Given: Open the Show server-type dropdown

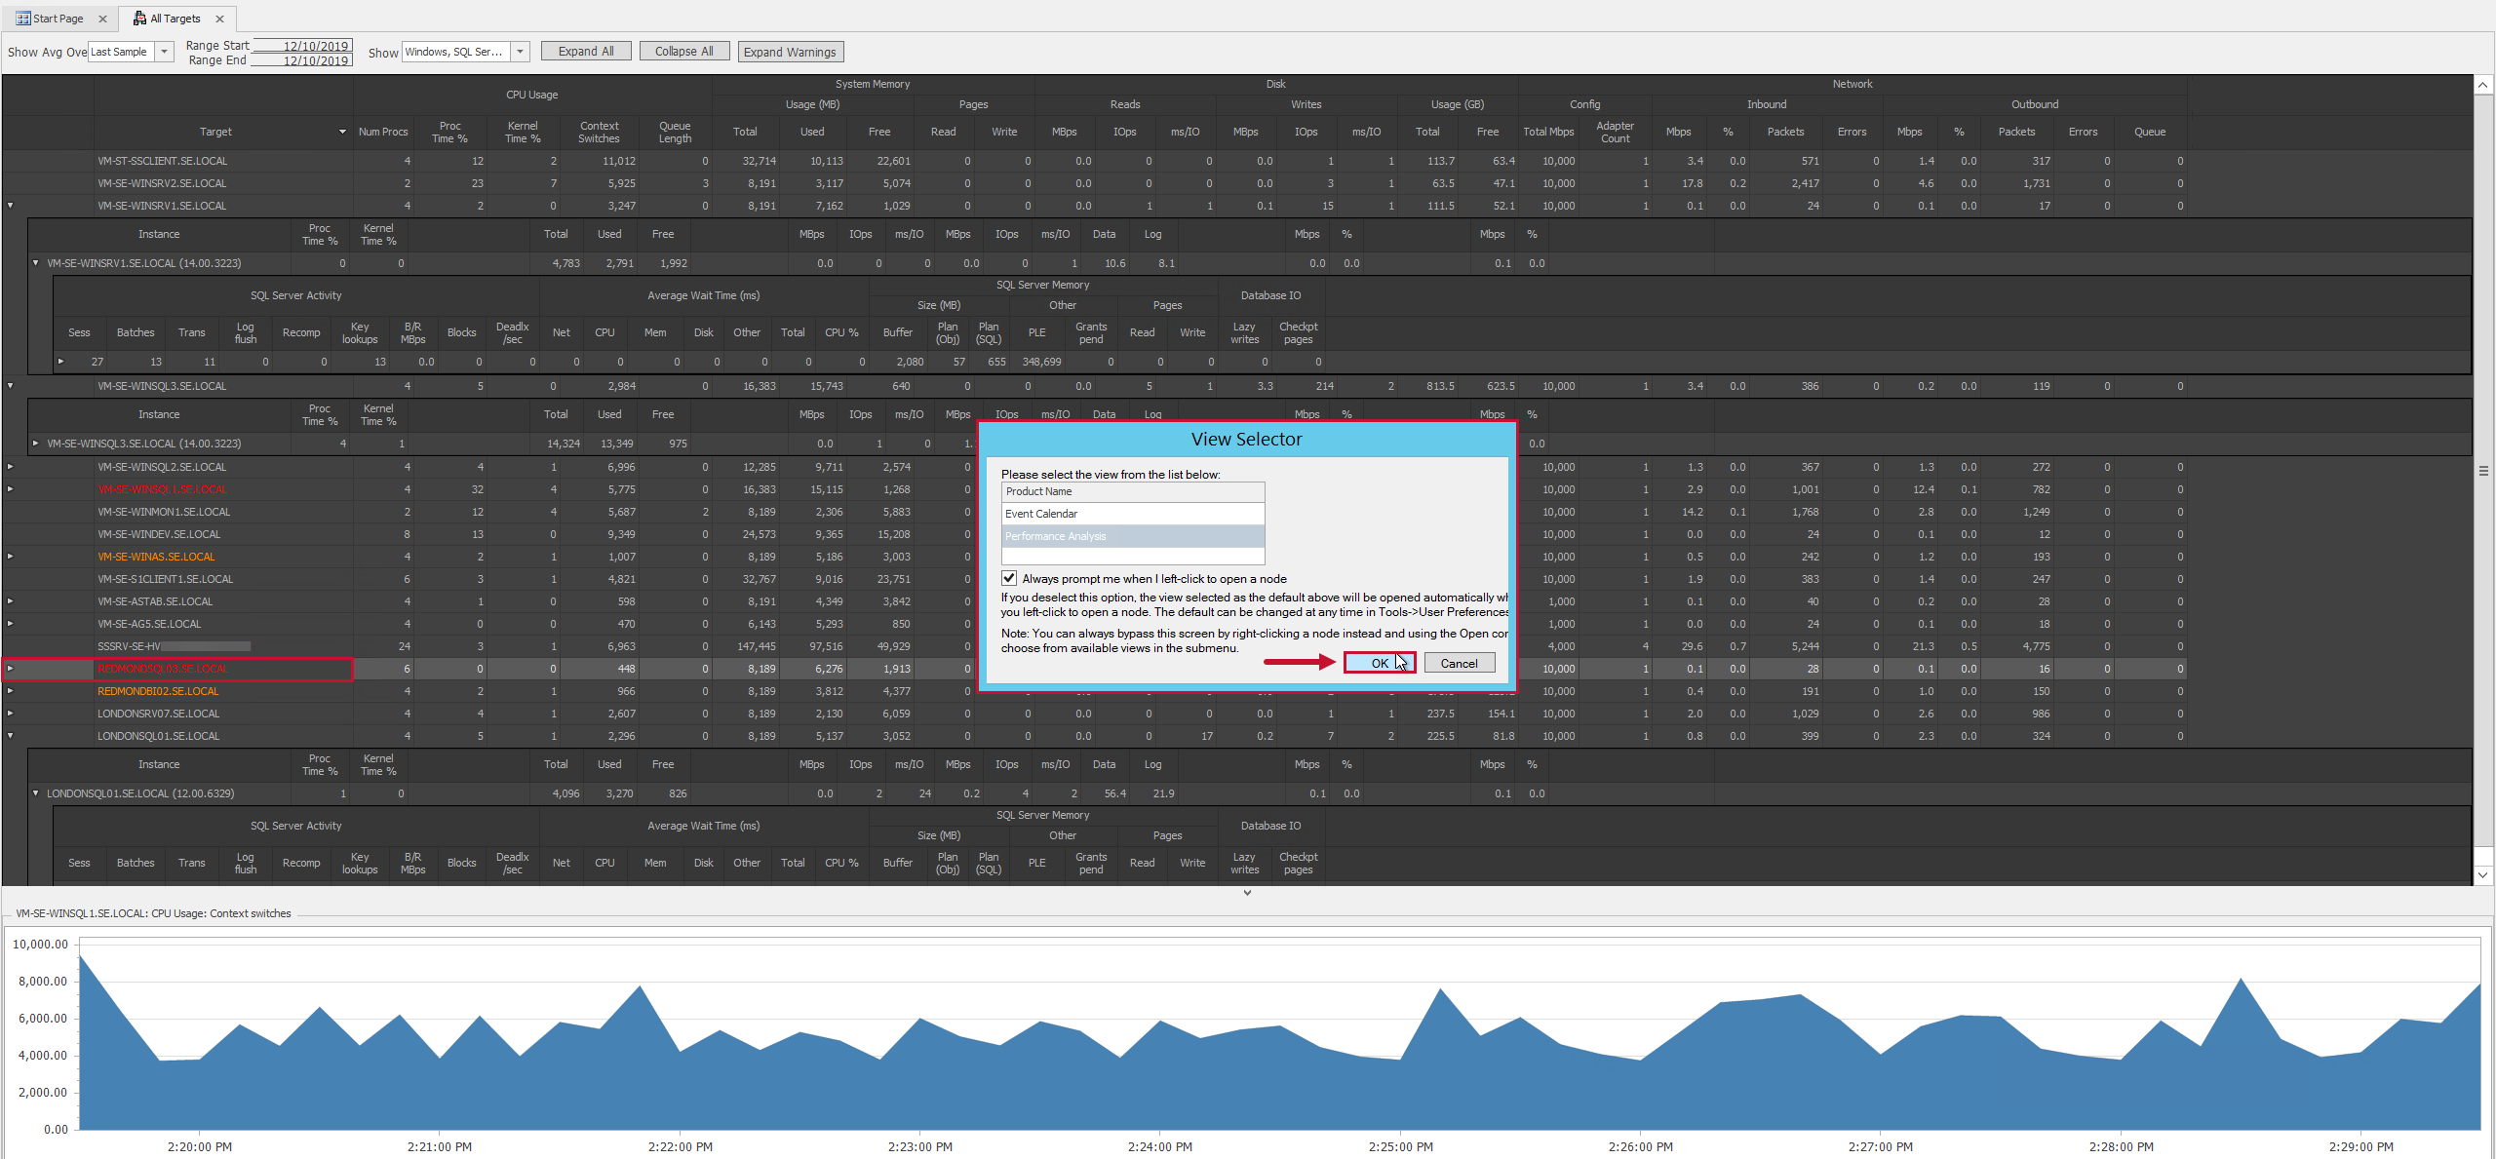Looking at the screenshot, I should tap(520, 51).
